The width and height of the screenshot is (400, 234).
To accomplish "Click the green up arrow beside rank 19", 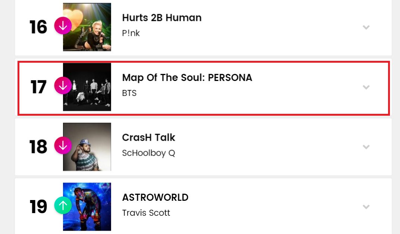I will coord(63,205).
